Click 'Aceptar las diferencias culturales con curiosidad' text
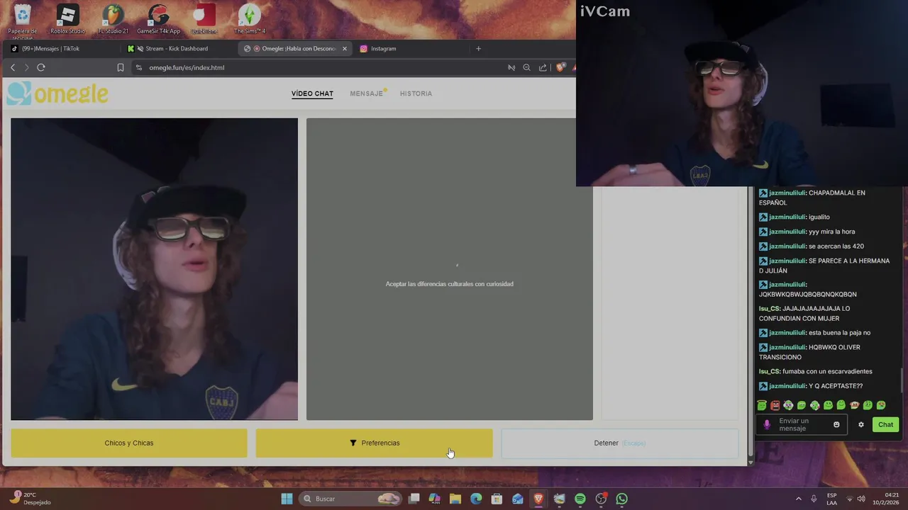This screenshot has width=908, height=510. point(449,284)
